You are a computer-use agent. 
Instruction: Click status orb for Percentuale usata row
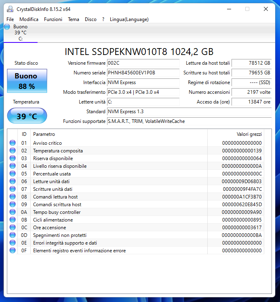[13, 173]
